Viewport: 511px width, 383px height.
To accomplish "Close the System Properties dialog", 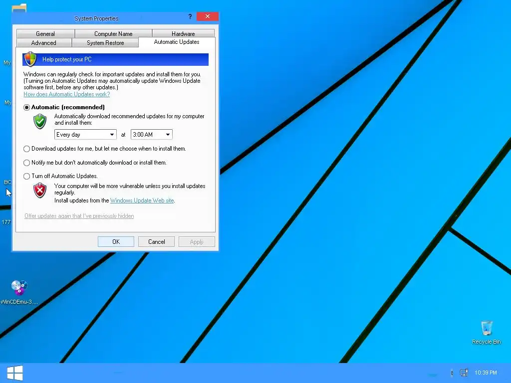I will [208, 16].
